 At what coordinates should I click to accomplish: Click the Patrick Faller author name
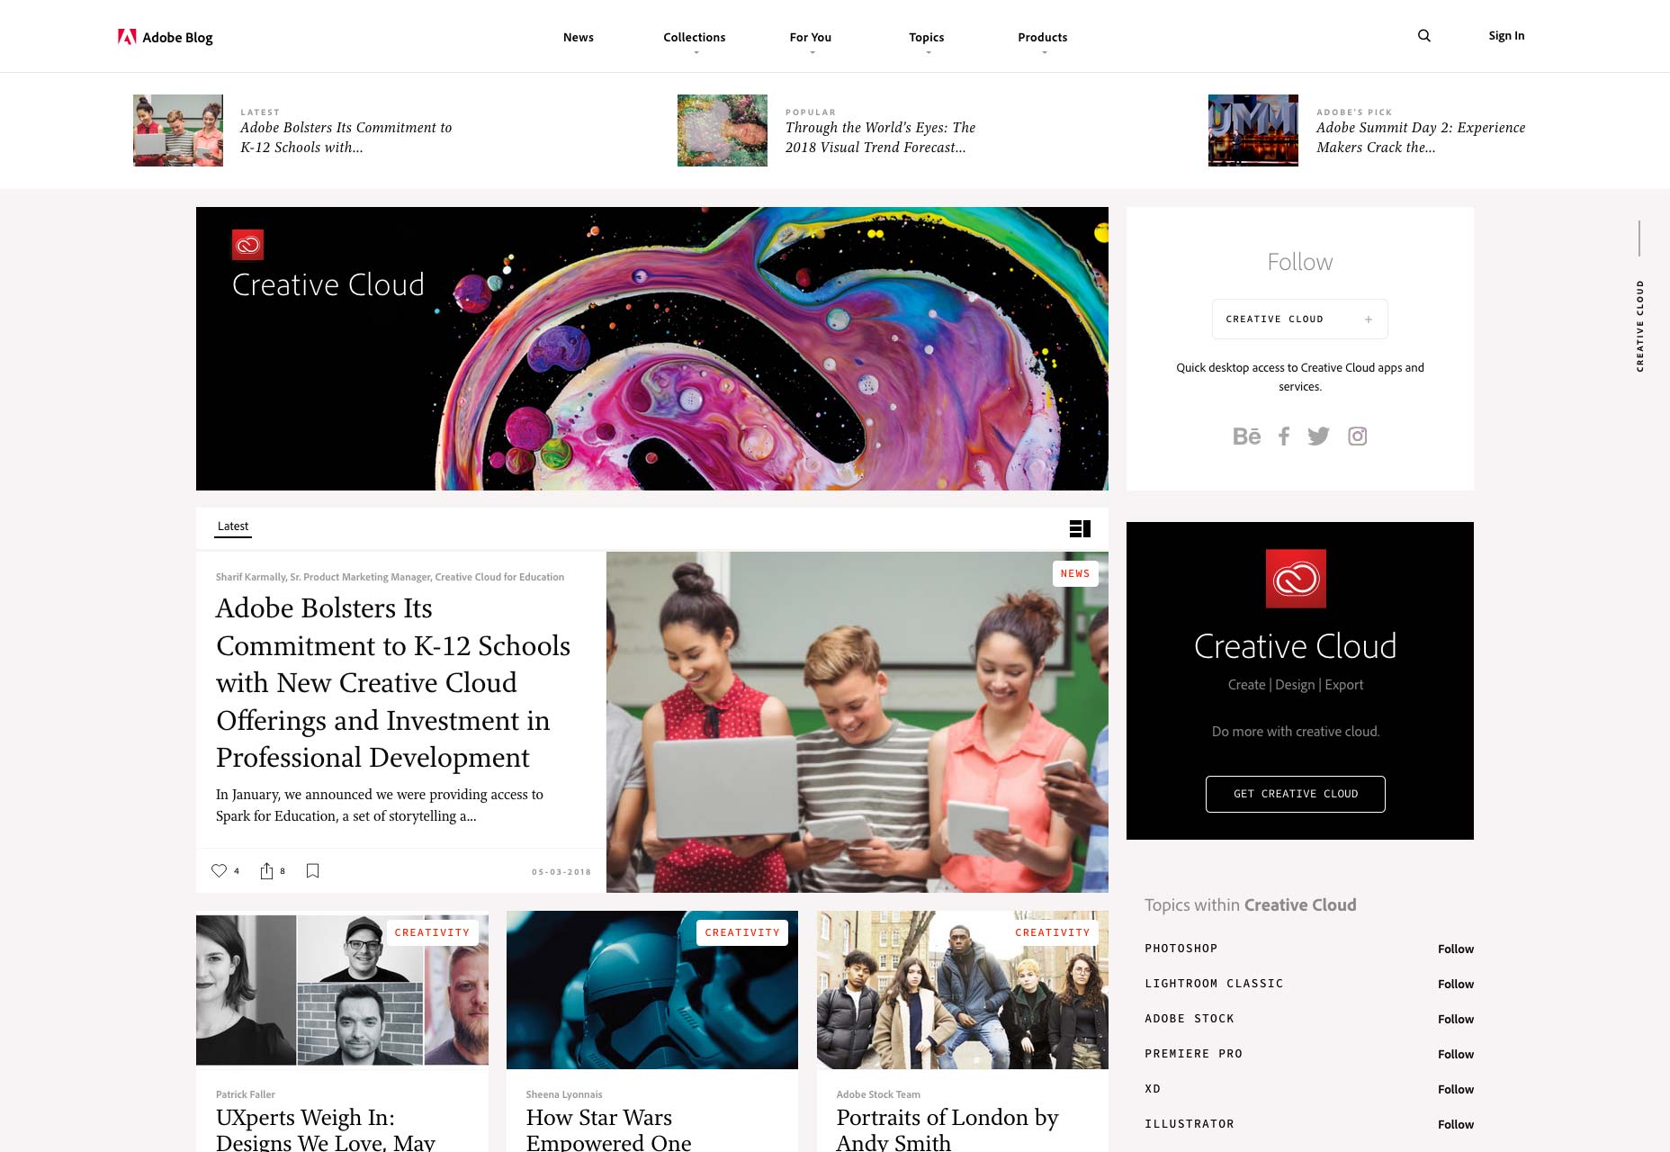coord(246,1094)
